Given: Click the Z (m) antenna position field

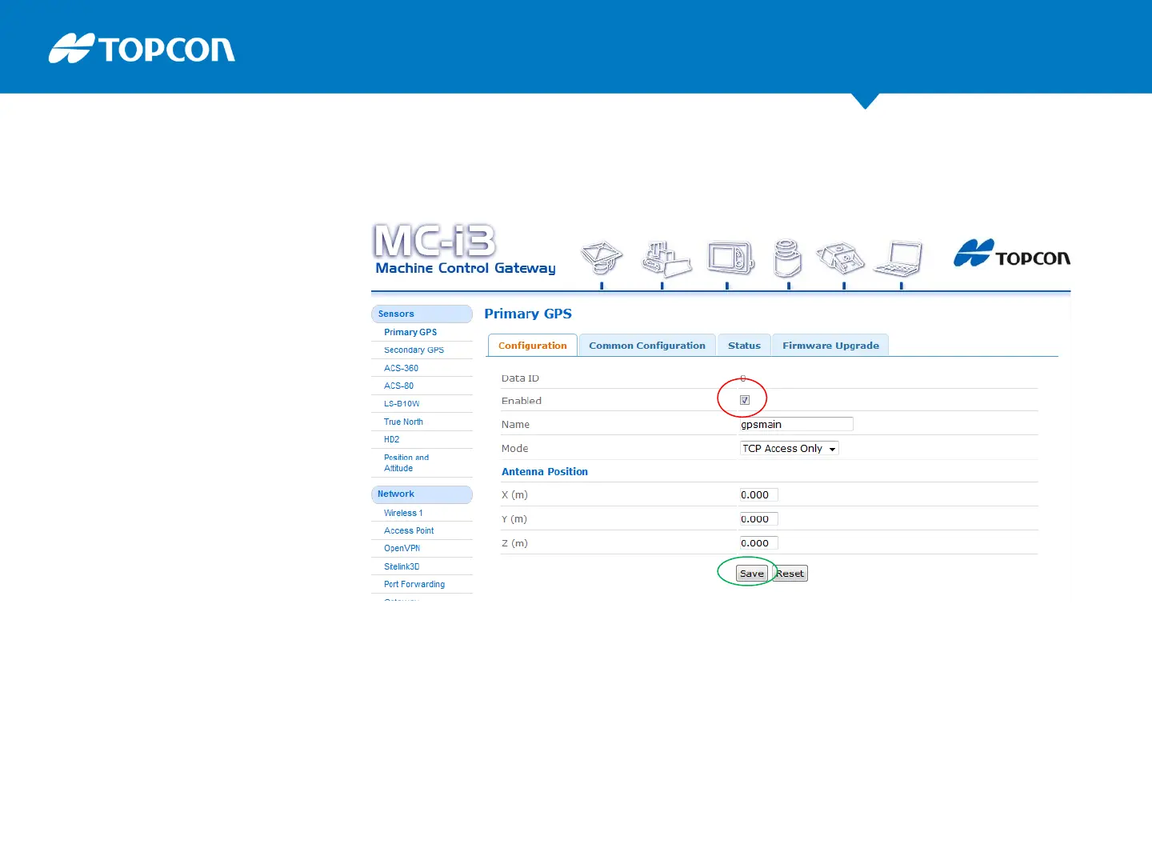Looking at the screenshot, I should (758, 543).
